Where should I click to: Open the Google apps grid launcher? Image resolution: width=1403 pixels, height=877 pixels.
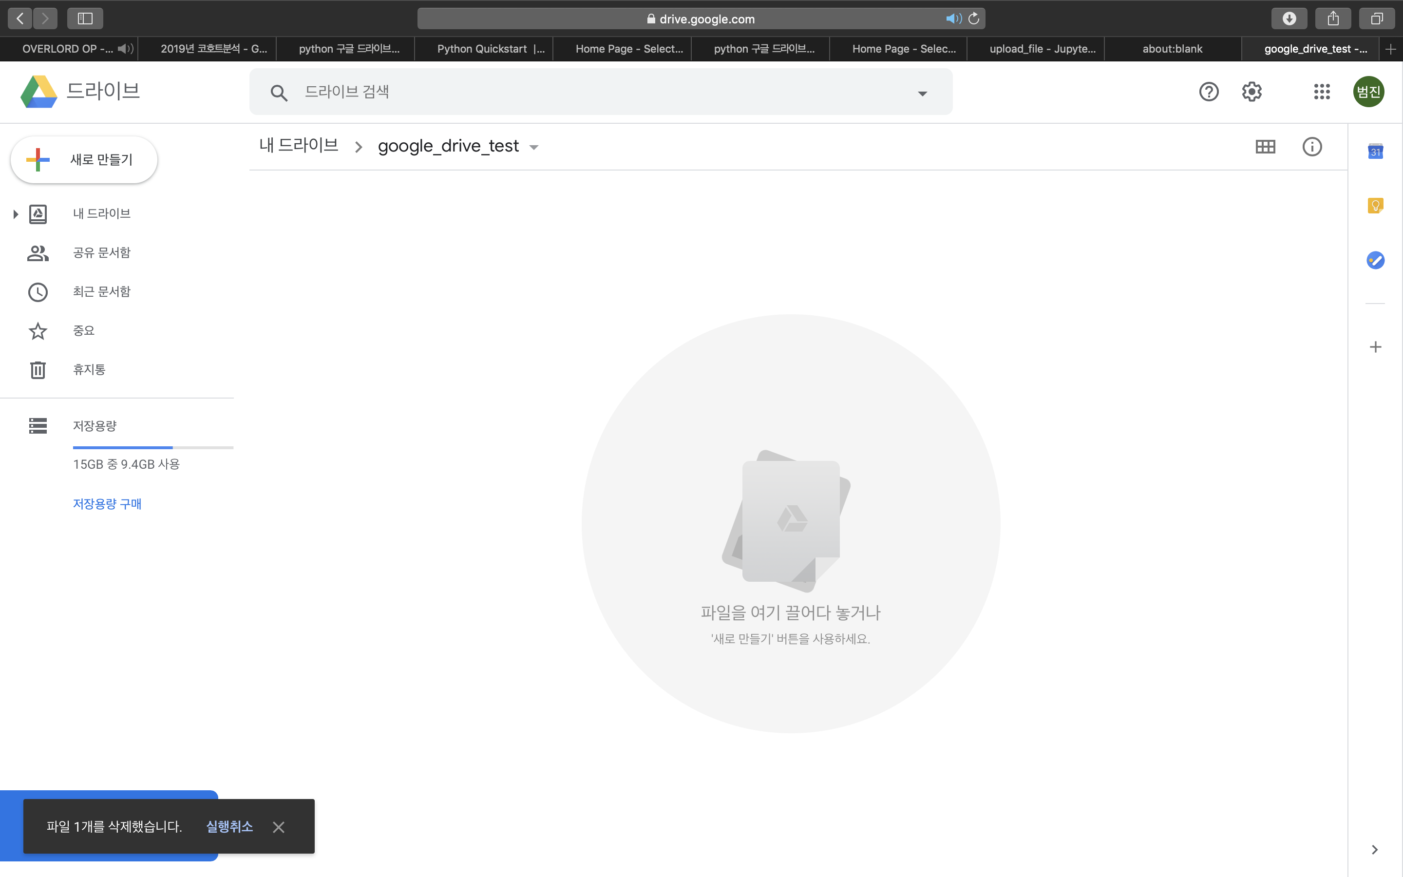pos(1322,92)
